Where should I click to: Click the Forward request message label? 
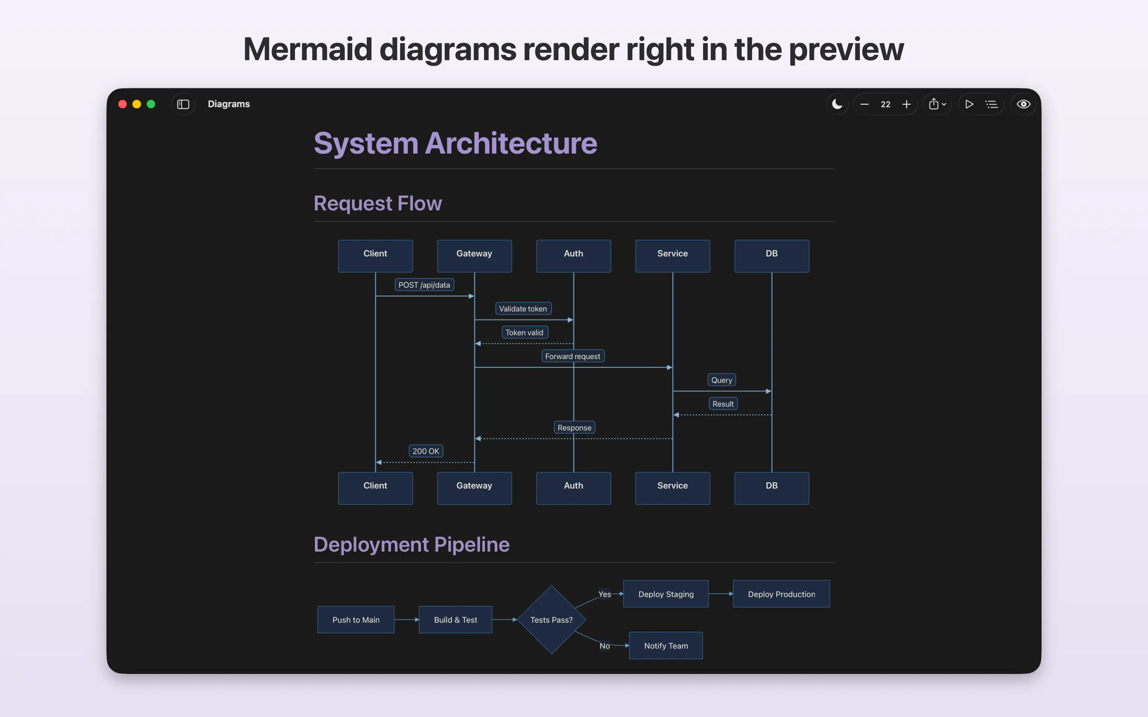point(573,356)
